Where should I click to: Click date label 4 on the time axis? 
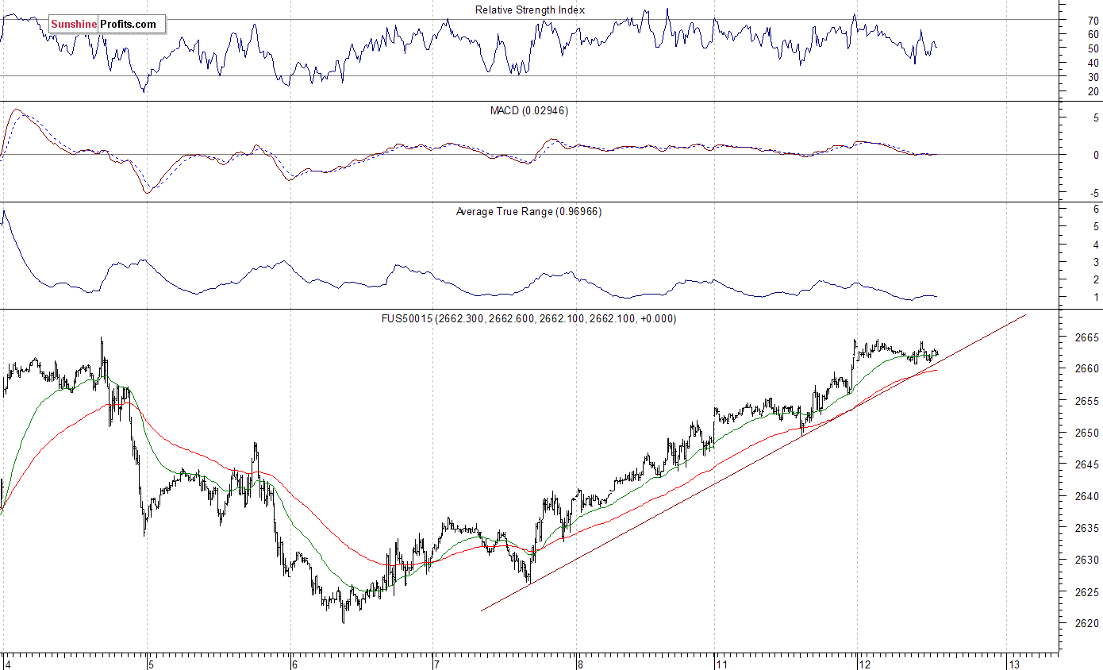(7, 664)
